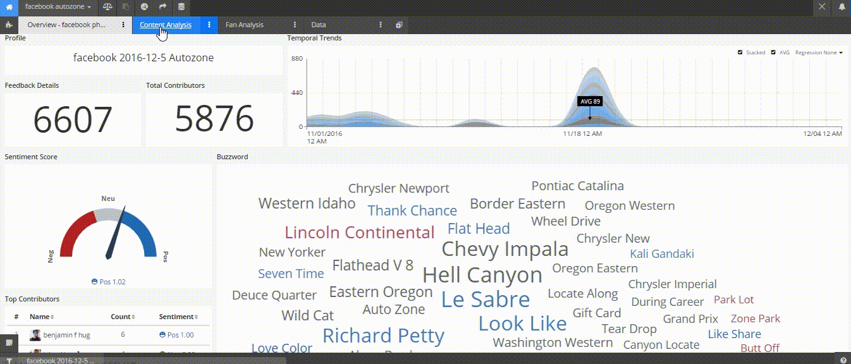Click the buzzword Flathead V 8
Image resolution: width=851 pixels, height=364 pixels.
(373, 265)
